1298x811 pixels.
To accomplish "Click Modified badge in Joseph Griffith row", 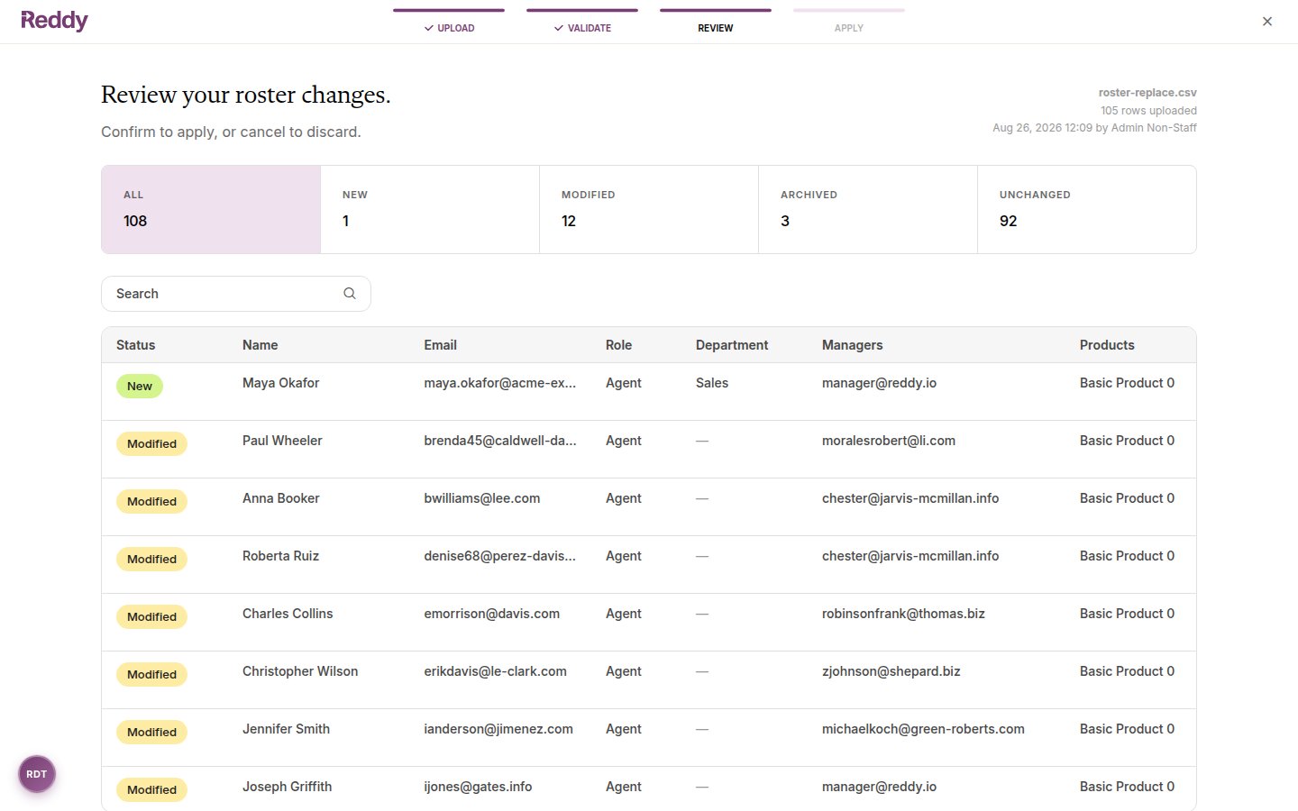I will coord(151,790).
